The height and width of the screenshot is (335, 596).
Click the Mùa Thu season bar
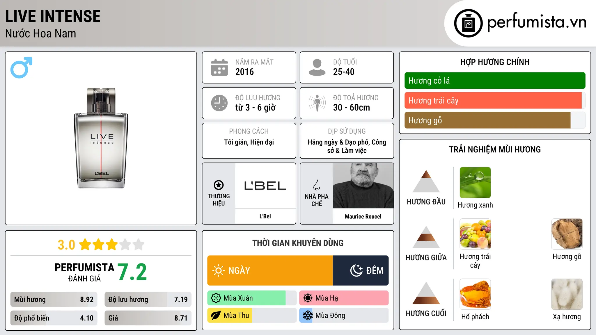tap(252, 316)
